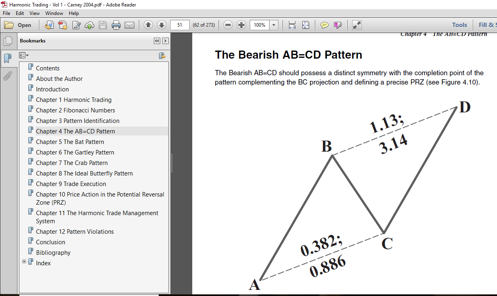Add a sticky note comment
The image size is (497, 296).
coord(324,25)
